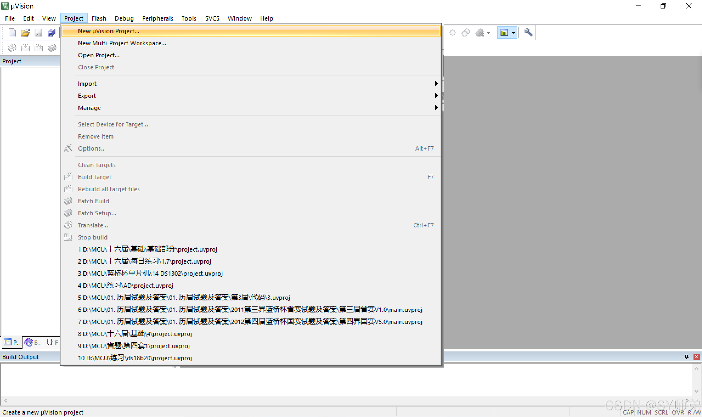The image size is (702, 417).
Task: Click Build Output horizontal scroll left arrow
Action: click(x=5, y=400)
